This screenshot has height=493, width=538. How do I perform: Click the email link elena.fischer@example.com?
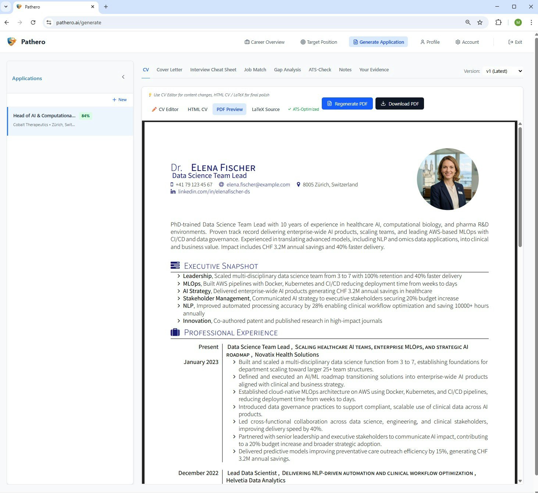258,185
